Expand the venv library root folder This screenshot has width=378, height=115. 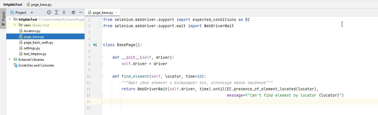coord(15,25)
